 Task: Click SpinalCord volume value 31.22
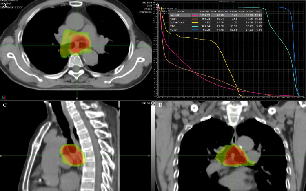coord(206,22)
